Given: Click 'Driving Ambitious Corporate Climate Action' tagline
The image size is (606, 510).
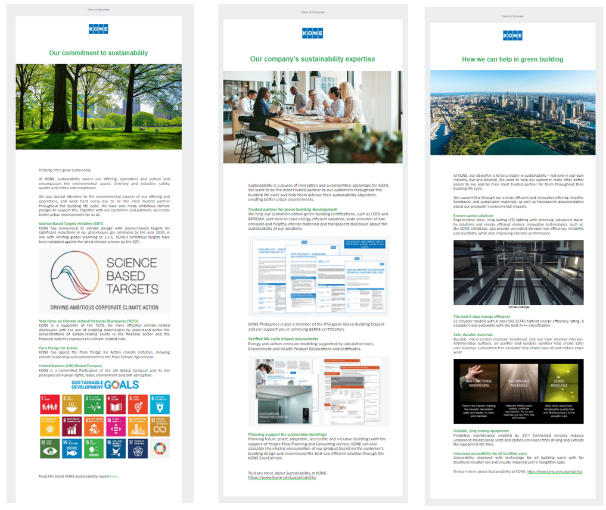Looking at the screenshot, I should pos(104,308).
